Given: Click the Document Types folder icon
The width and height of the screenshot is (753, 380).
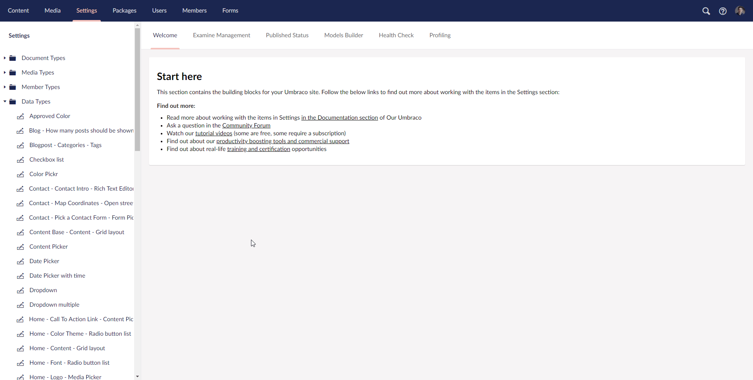Looking at the screenshot, I should pyautogui.click(x=12, y=58).
